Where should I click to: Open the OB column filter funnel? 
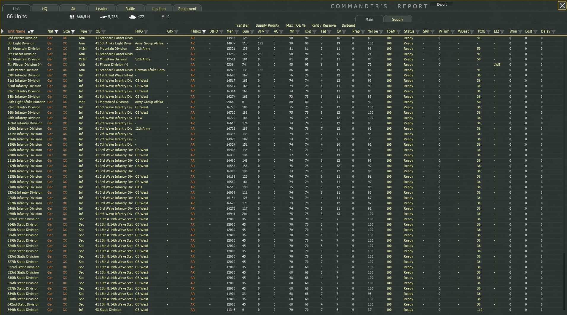[x=103, y=32]
